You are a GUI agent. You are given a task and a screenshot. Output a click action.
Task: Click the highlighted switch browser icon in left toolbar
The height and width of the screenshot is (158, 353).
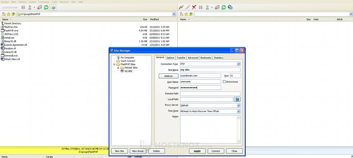(x=53, y=7)
